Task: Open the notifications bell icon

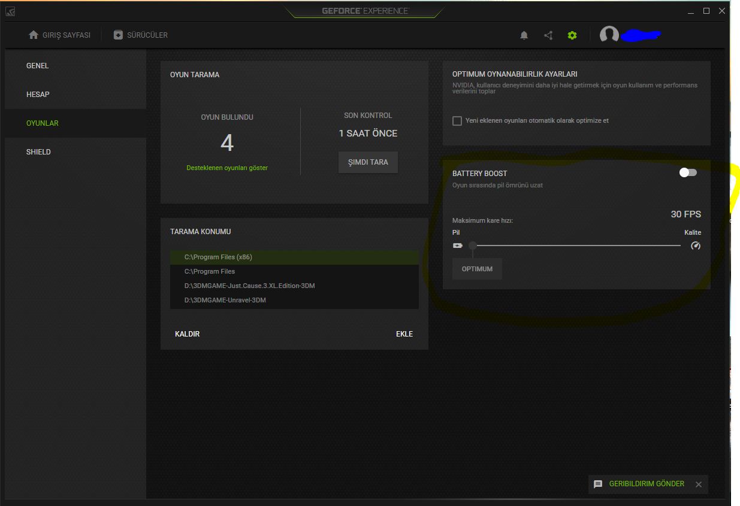Action: pyautogui.click(x=524, y=35)
